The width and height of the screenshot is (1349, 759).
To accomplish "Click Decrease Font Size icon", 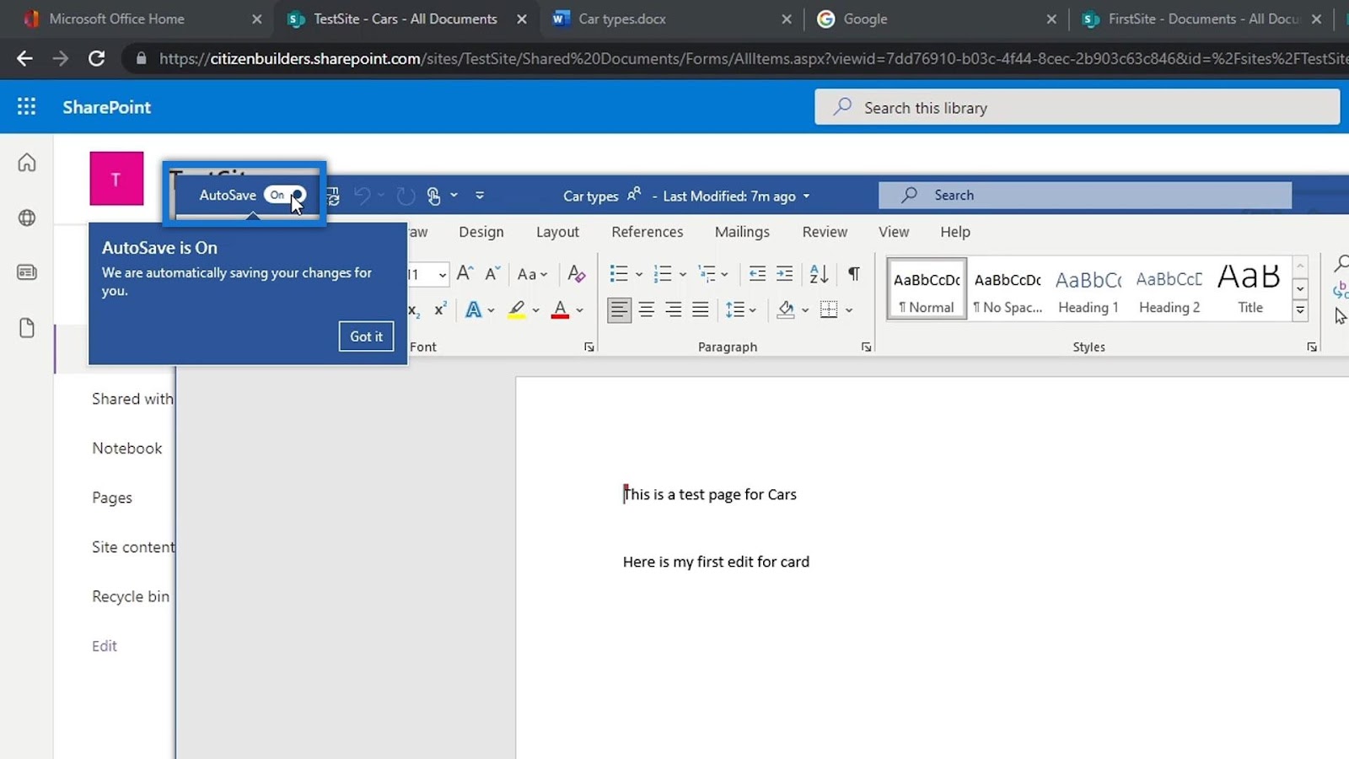I will point(492,273).
